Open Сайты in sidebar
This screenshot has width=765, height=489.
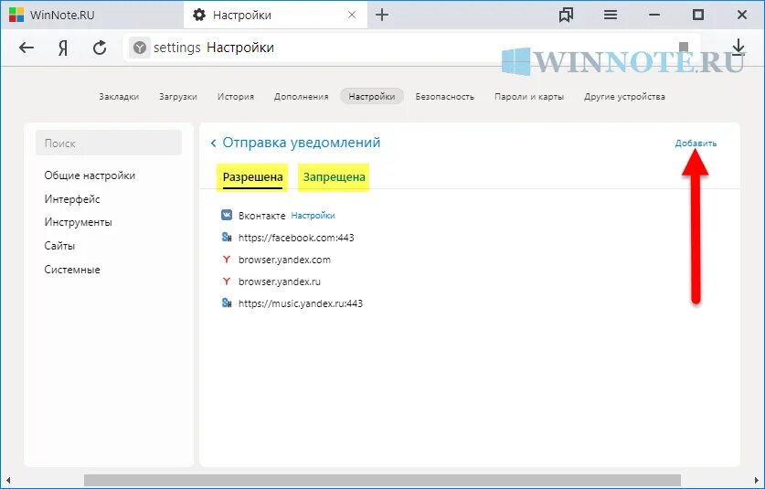(x=59, y=246)
